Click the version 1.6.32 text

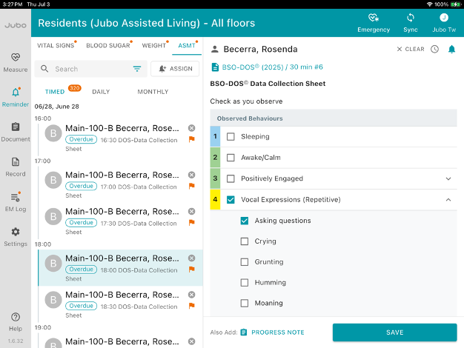tap(16, 341)
